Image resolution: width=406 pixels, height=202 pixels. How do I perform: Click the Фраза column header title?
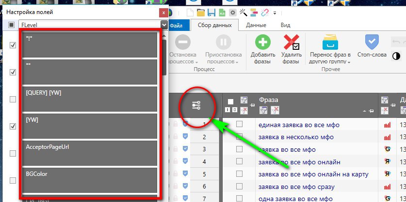click(x=269, y=100)
